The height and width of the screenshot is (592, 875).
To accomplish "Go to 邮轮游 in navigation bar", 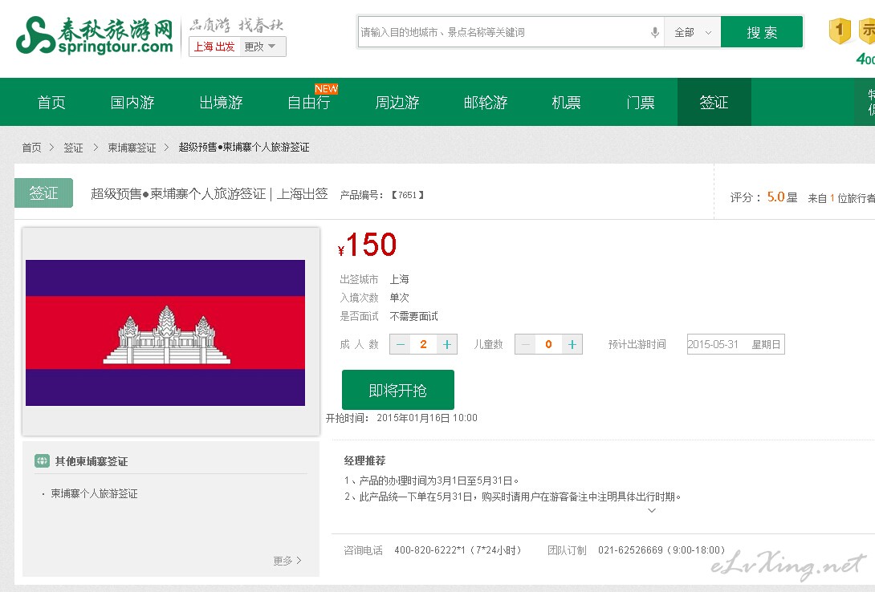I will coord(486,103).
